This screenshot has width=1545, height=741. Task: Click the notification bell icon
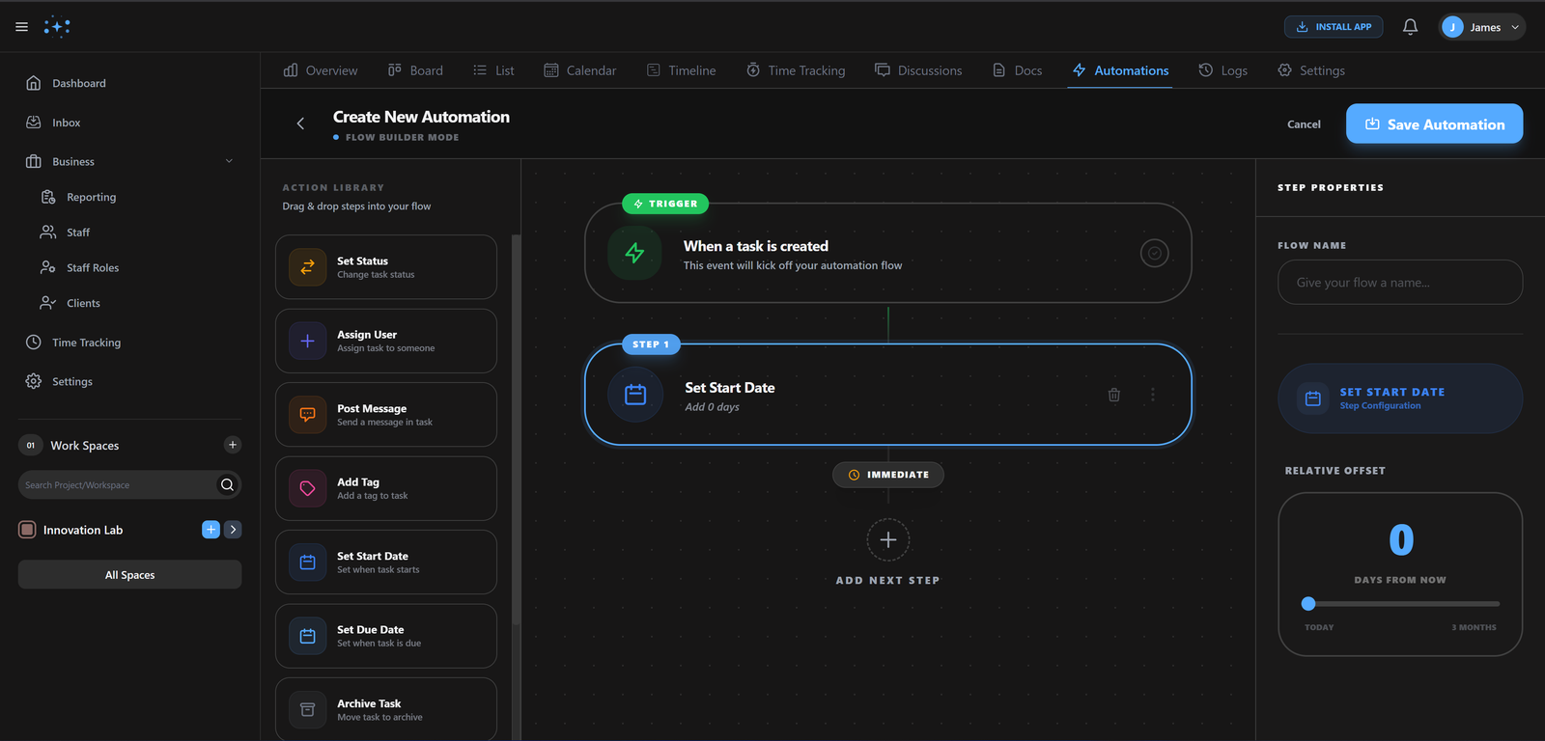[1410, 27]
